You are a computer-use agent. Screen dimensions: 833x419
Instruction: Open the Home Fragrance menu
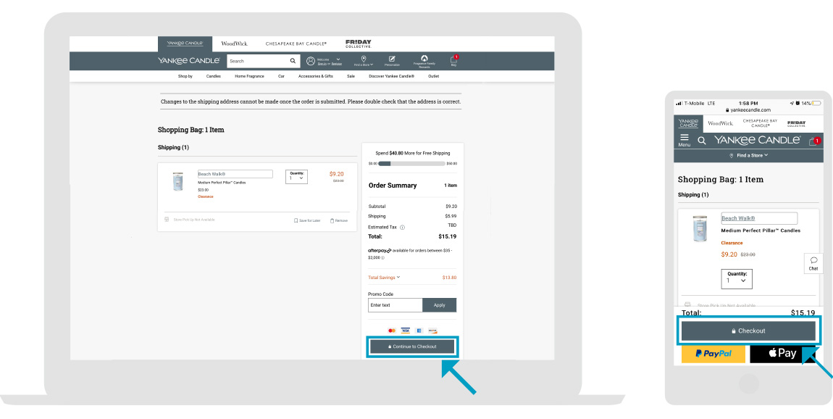[250, 76]
